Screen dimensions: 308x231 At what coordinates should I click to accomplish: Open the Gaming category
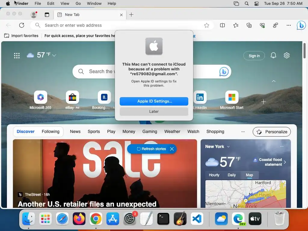point(150,132)
